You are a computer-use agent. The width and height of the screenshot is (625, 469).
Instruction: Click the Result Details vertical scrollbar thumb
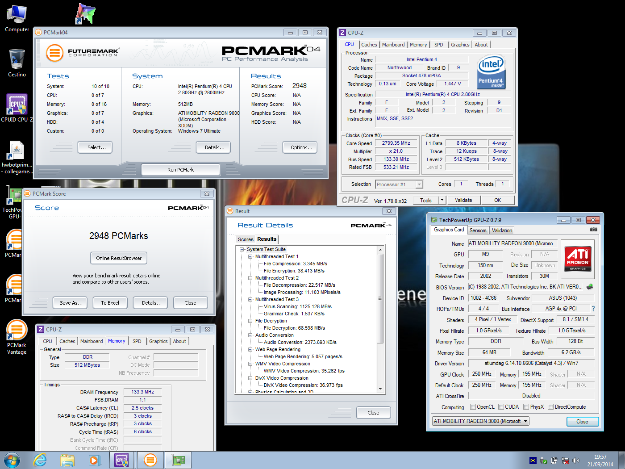pos(380,298)
